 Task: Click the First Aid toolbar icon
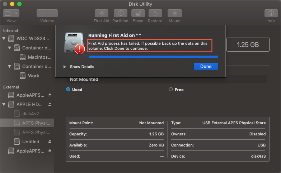(101, 14)
